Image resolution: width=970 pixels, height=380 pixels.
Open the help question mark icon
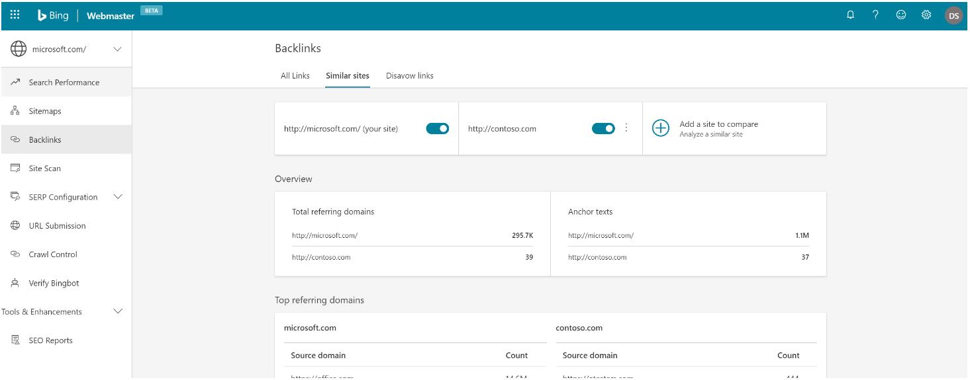coord(875,15)
